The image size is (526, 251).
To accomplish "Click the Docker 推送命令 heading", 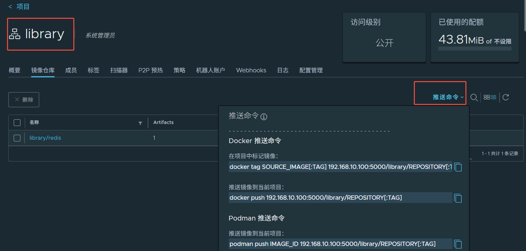I will point(255,141).
